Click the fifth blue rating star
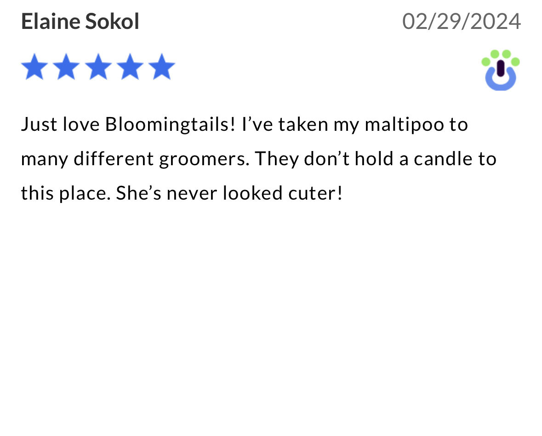This screenshot has width=542, height=436. point(162,67)
